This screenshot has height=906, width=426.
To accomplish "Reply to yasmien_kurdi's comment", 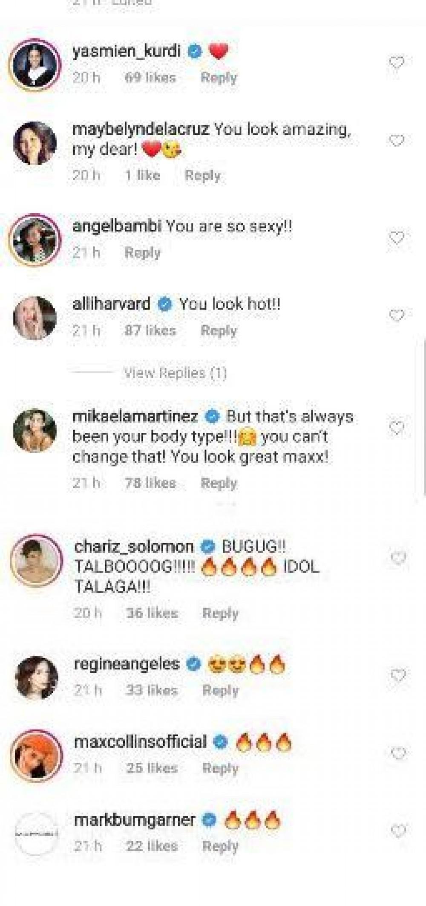I will tap(219, 78).
